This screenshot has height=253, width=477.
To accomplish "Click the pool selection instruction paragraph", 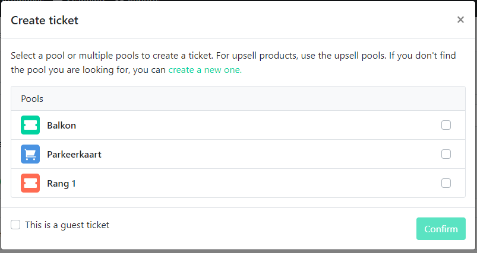I will click(x=233, y=62).
